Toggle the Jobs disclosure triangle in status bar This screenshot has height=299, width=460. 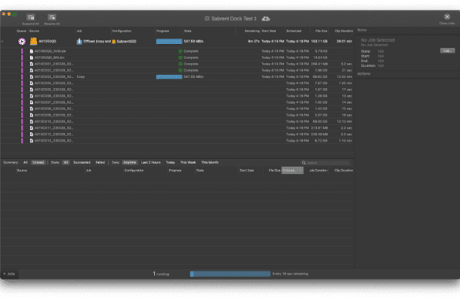[5, 274]
